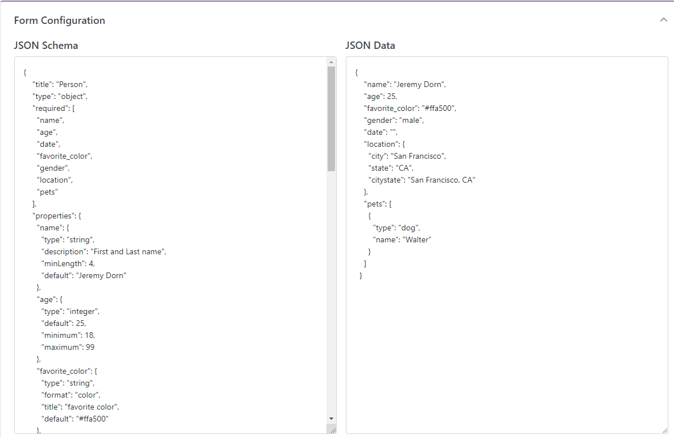The height and width of the screenshot is (438, 674).
Task: Click the "default": 25 line in schema
Action: point(64,323)
